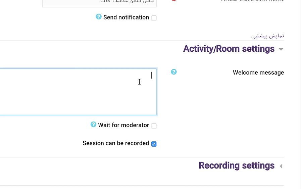This screenshot has height=189, width=302.
Task: Click the 'Welcome message' field label
Action: (x=258, y=73)
